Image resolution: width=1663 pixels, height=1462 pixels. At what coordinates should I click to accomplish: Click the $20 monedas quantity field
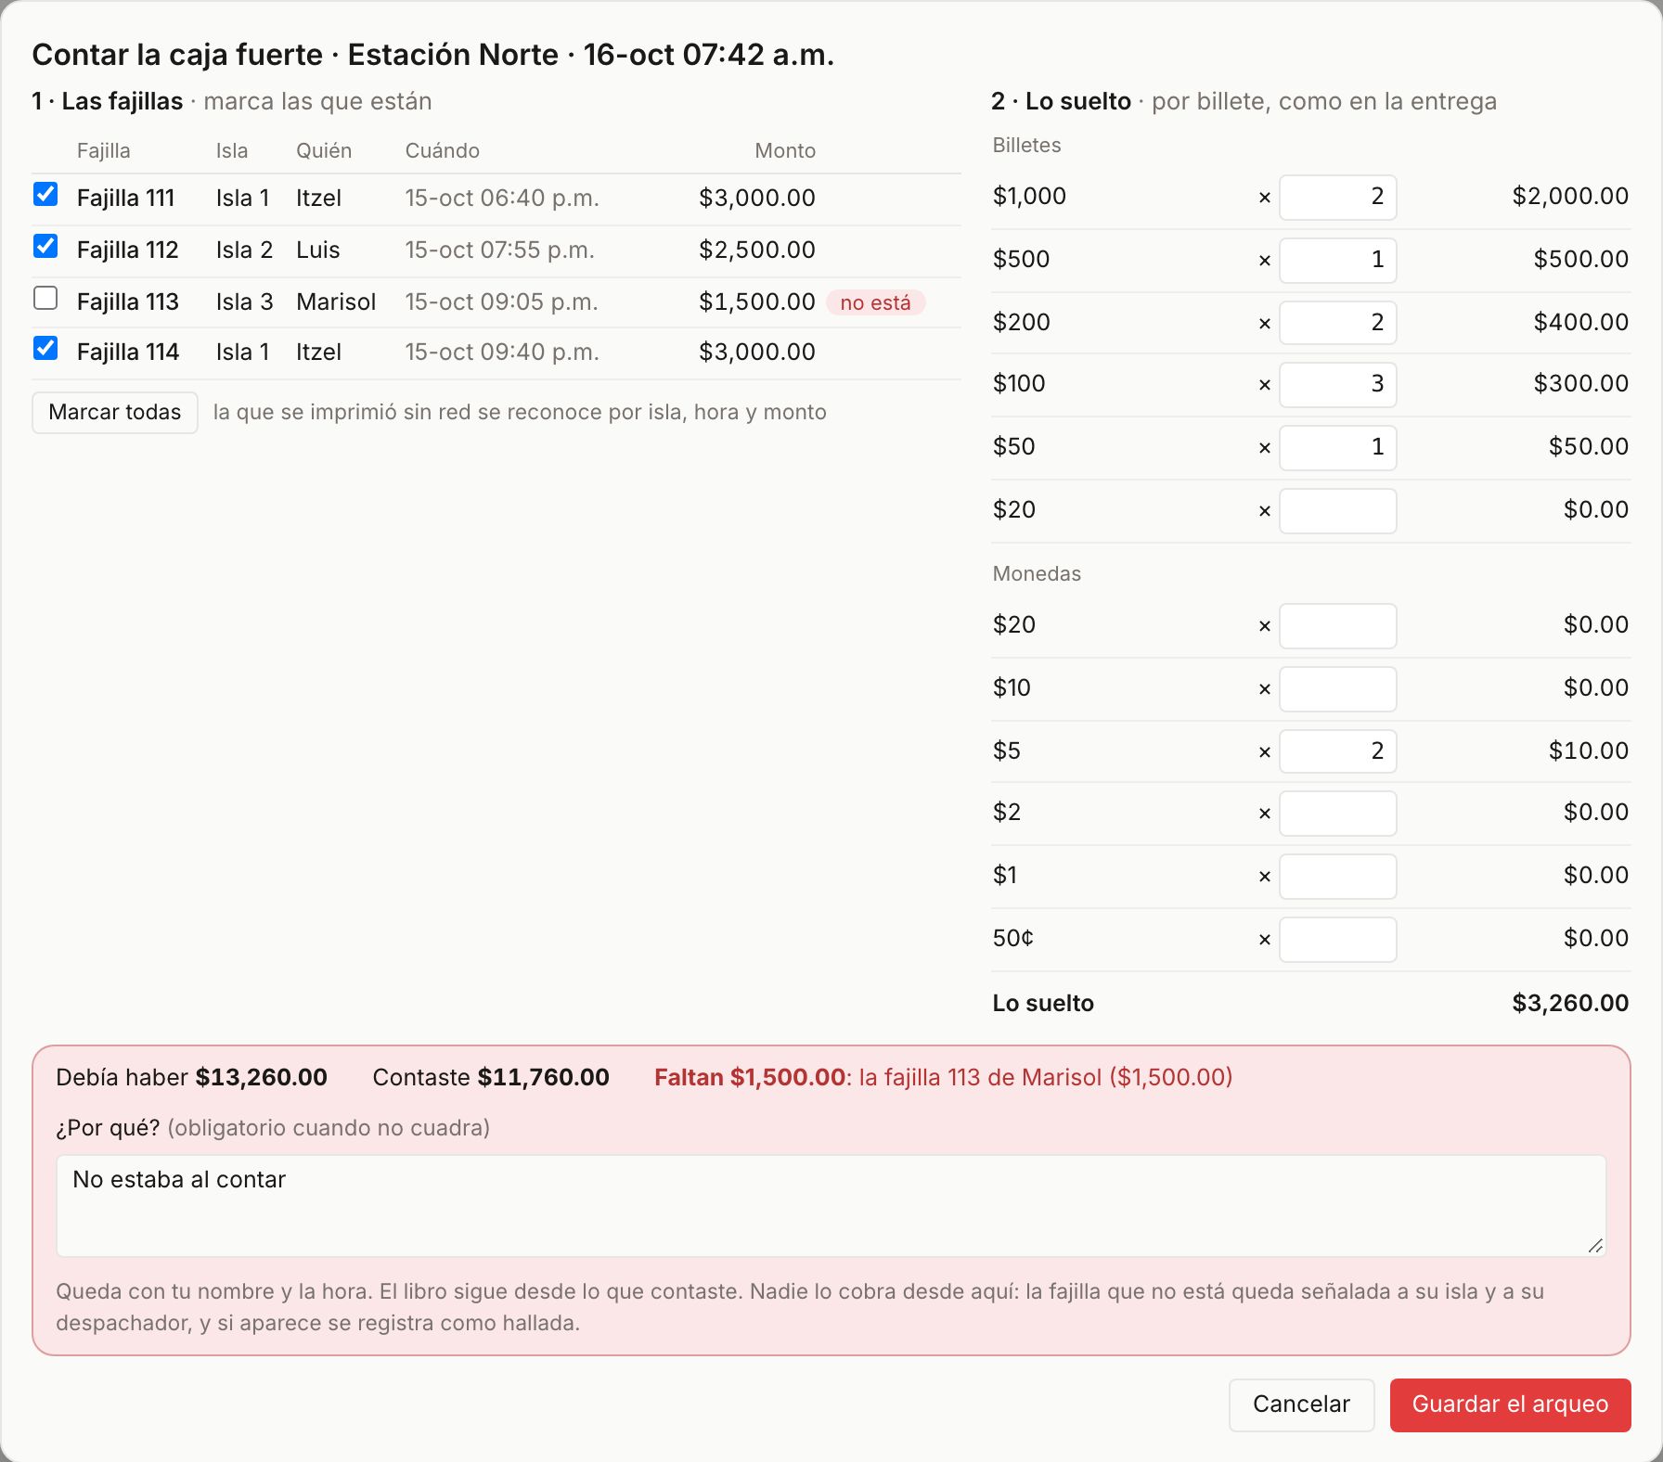(x=1337, y=625)
